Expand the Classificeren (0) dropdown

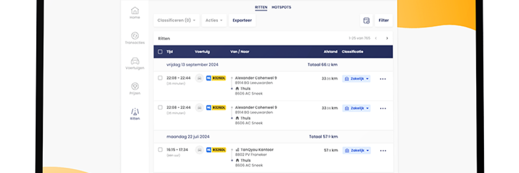(x=176, y=20)
